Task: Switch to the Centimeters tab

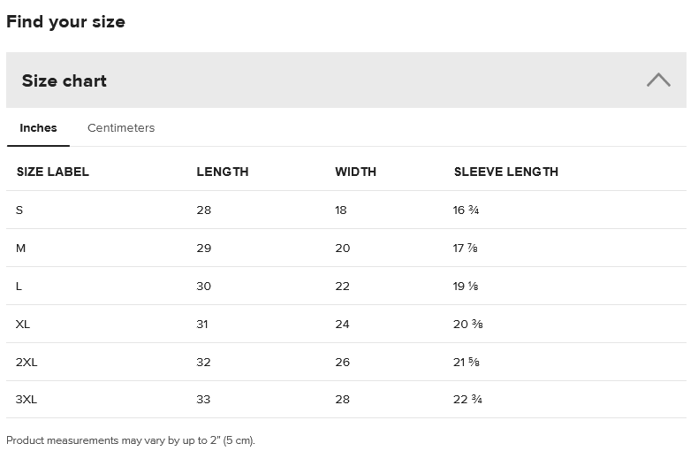Action: tap(121, 128)
